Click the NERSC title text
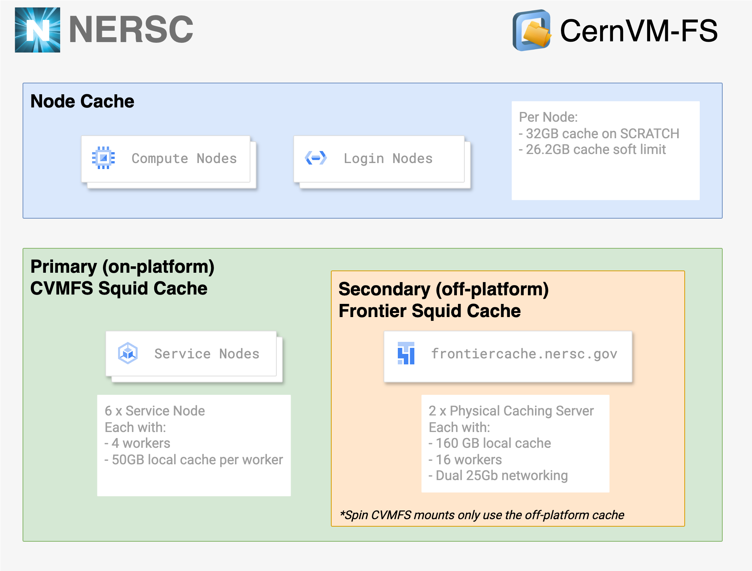The width and height of the screenshot is (752, 571). (131, 29)
